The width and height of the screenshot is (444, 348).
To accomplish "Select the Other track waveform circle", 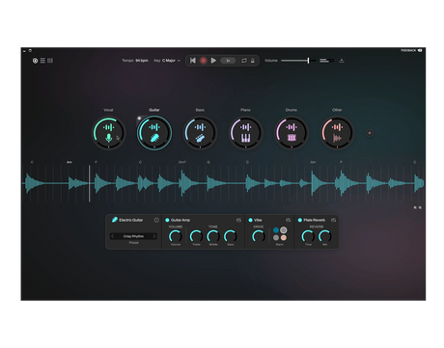I will click(x=337, y=133).
